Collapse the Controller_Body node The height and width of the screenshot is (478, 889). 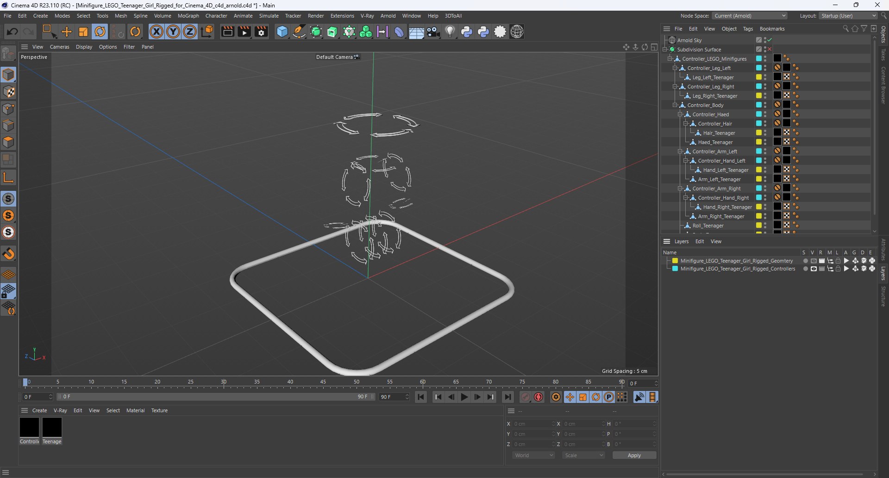click(675, 105)
